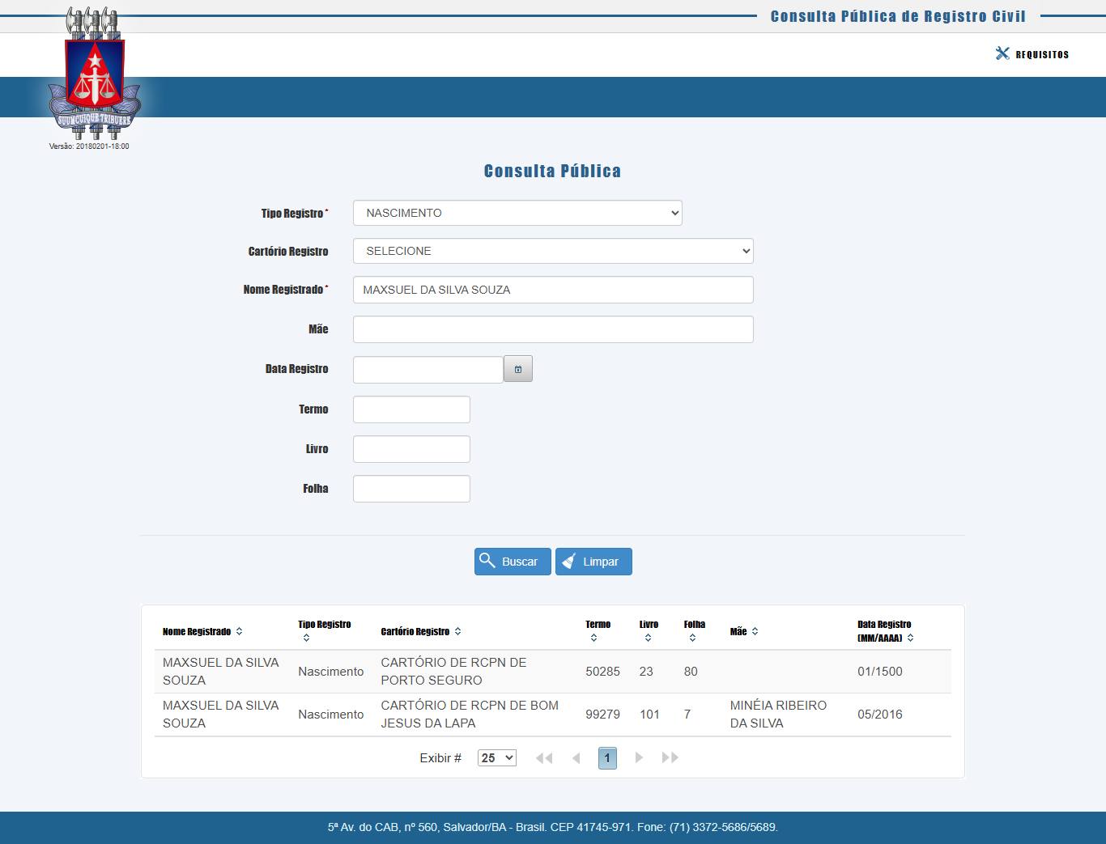Click name in Bom Jesus da Lapa row
This screenshot has height=844, width=1106.
[220, 715]
